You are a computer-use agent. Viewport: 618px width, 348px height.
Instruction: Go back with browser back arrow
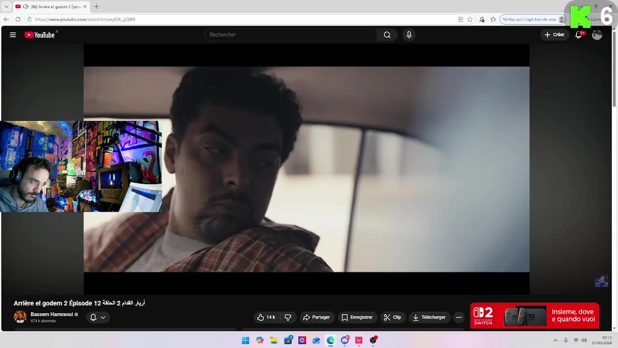tap(6, 19)
